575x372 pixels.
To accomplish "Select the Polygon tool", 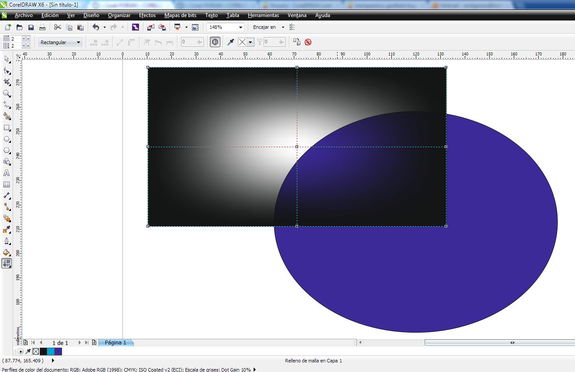I will pyautogui.click(x=7, y=150).
